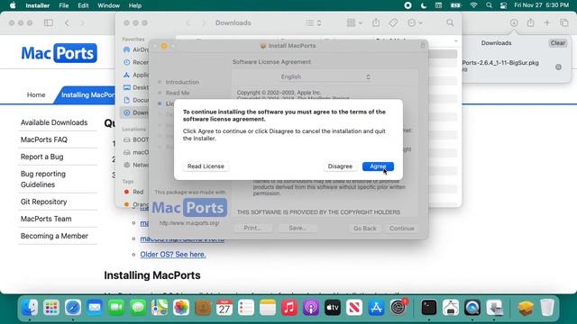Open Terminal from the Dock

(429, 308)
